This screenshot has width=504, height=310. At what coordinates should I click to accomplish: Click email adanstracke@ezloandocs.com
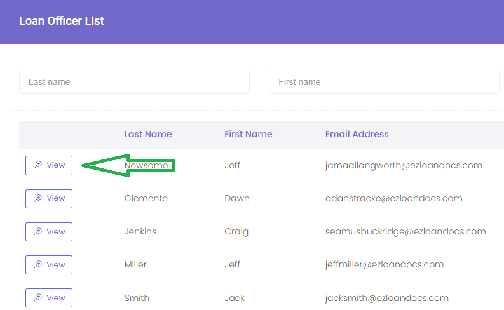(393, 198)
